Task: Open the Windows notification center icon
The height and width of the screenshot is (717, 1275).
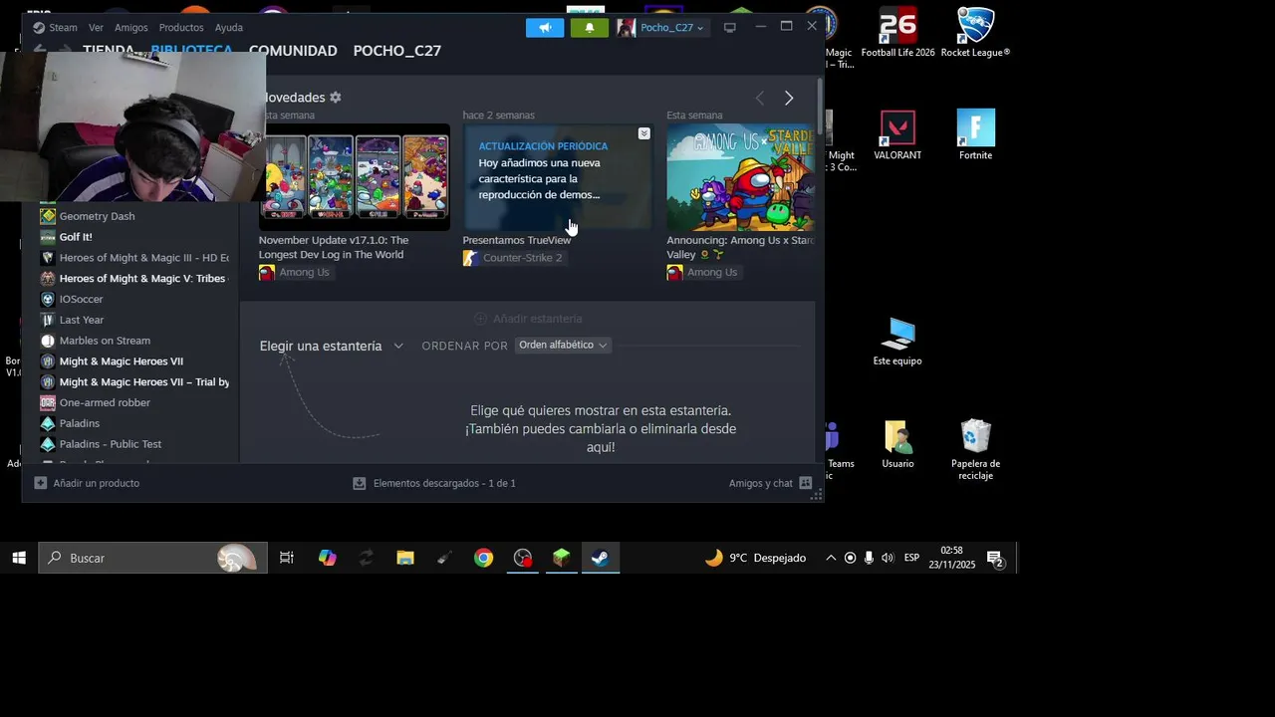Action: pos(995,559)
